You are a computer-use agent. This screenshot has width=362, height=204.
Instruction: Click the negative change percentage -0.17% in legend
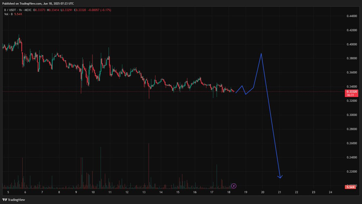coord(106,10)
